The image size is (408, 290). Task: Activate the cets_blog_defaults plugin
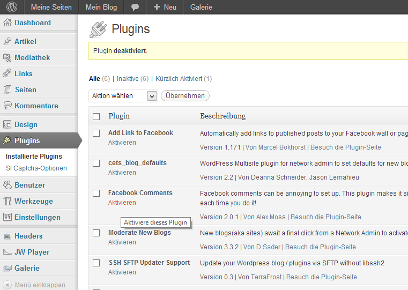pyautogui.click(x=122, y=173)
